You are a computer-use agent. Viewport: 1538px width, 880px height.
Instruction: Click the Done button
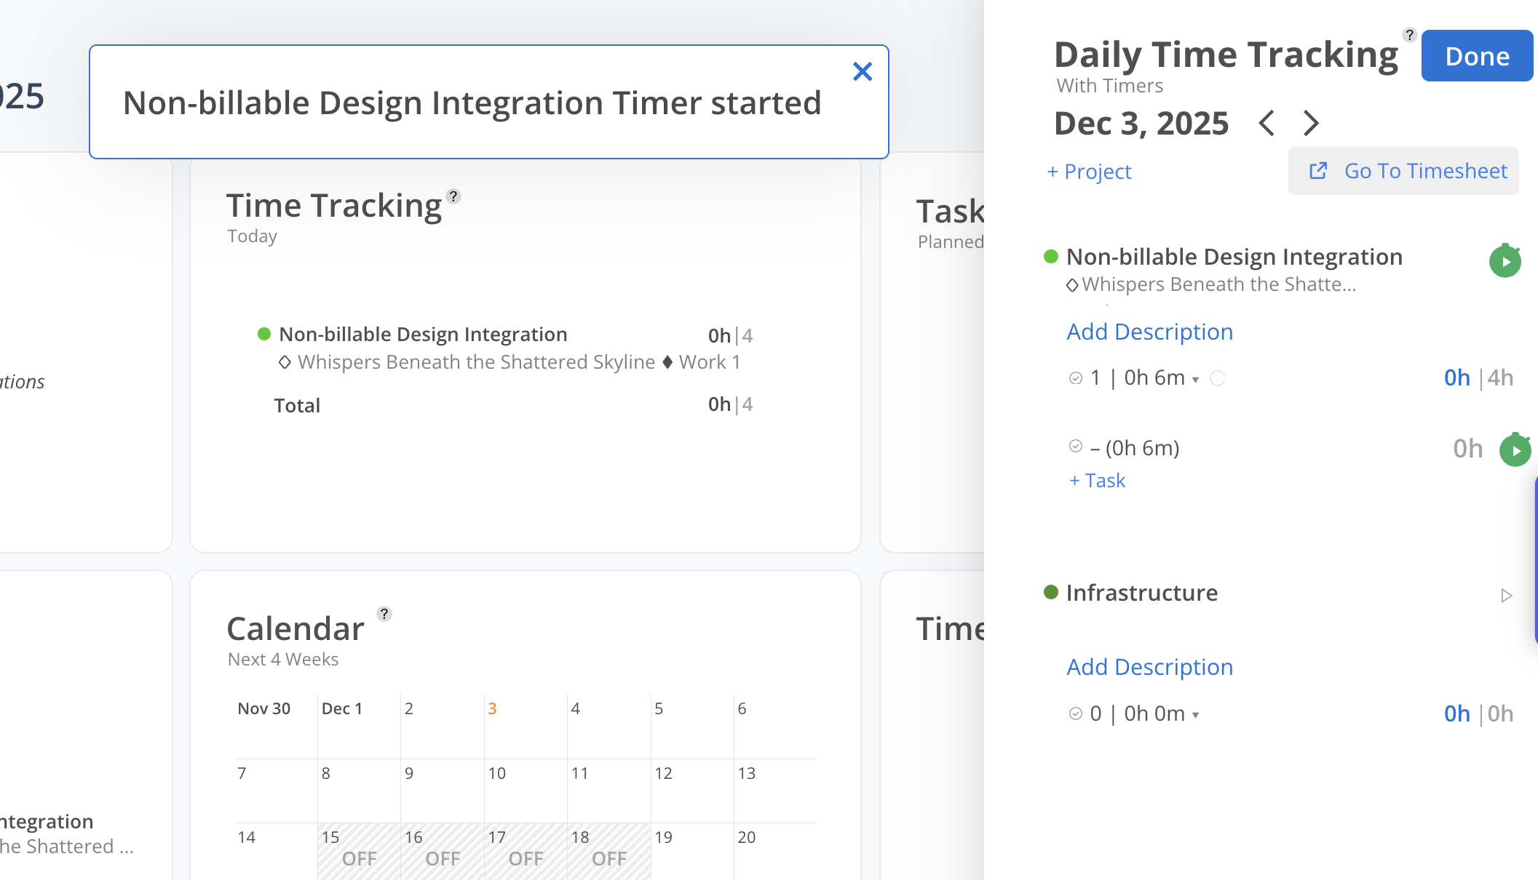(1477, 56)
